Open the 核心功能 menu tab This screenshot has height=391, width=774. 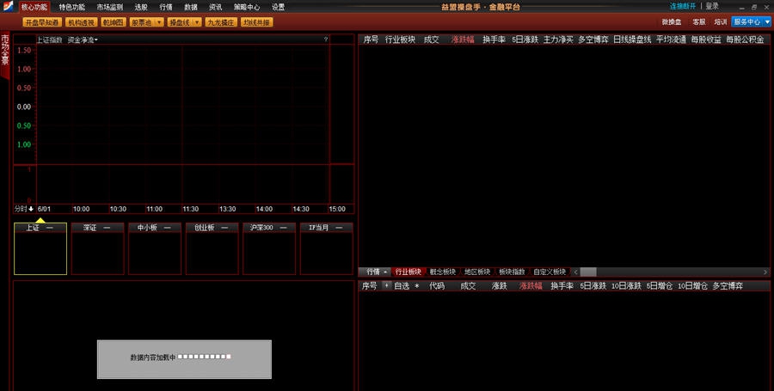pyautogui.click(x=34, y=8)
